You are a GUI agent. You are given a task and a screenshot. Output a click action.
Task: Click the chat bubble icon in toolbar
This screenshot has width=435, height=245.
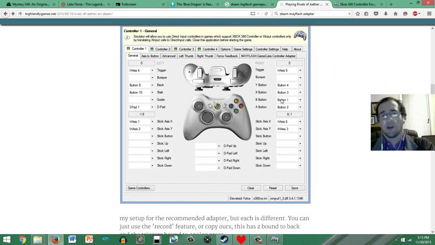tap(405, 14)
